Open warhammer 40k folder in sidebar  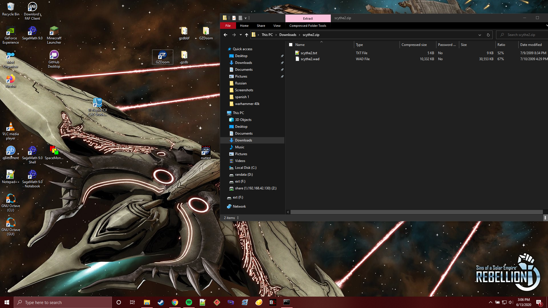(247, 104)
